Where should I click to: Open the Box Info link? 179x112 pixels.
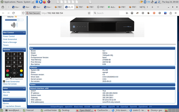(6, 92)
